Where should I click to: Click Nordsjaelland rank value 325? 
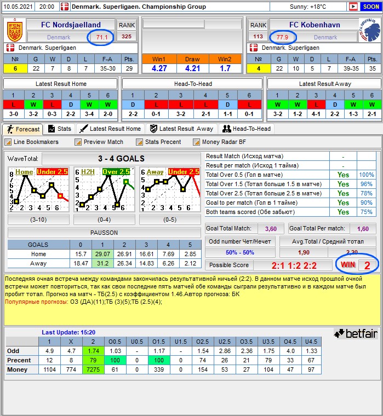[127, 37]
